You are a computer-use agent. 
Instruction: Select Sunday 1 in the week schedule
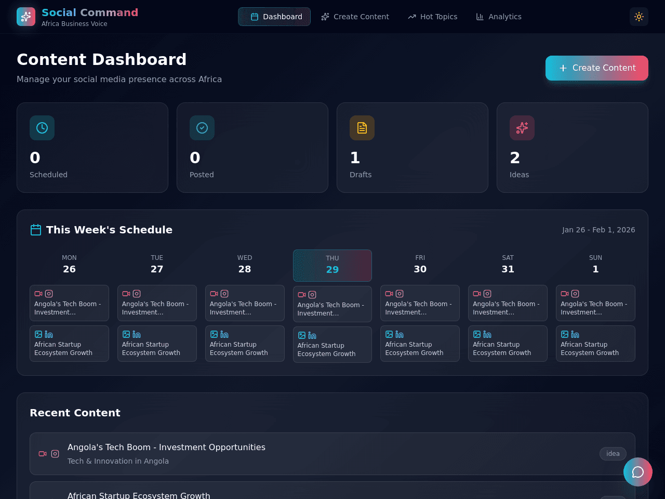(x=595, y=265)
